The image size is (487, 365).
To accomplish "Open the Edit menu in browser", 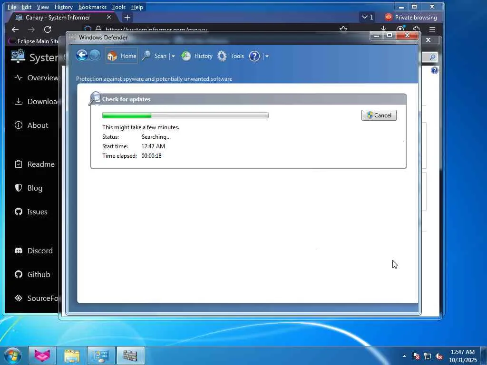I will (x=27, y=7).
